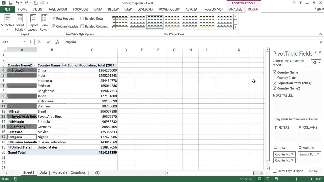The width and height of the screenshot is (324, 182).
Task: Switch to the FORMULAS ribbon tab
Action: pyautogui.click(x=81, y=9)
